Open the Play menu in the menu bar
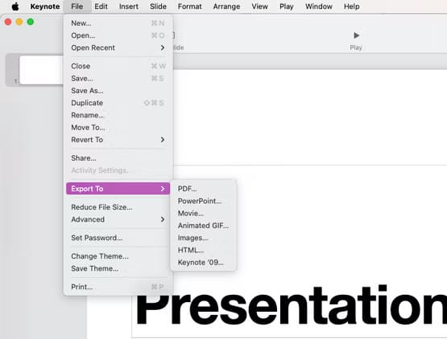447x339 pixels. tap(287, 6)
